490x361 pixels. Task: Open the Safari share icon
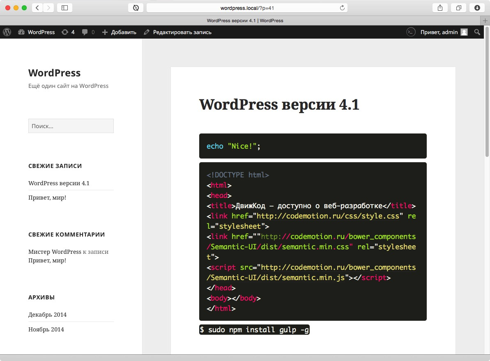click(x=439, y=7)
